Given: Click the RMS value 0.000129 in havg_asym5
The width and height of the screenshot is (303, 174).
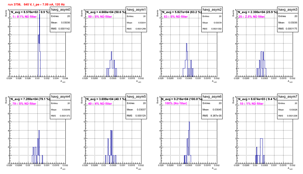Looking at the screenshot, I should point(140,116).
